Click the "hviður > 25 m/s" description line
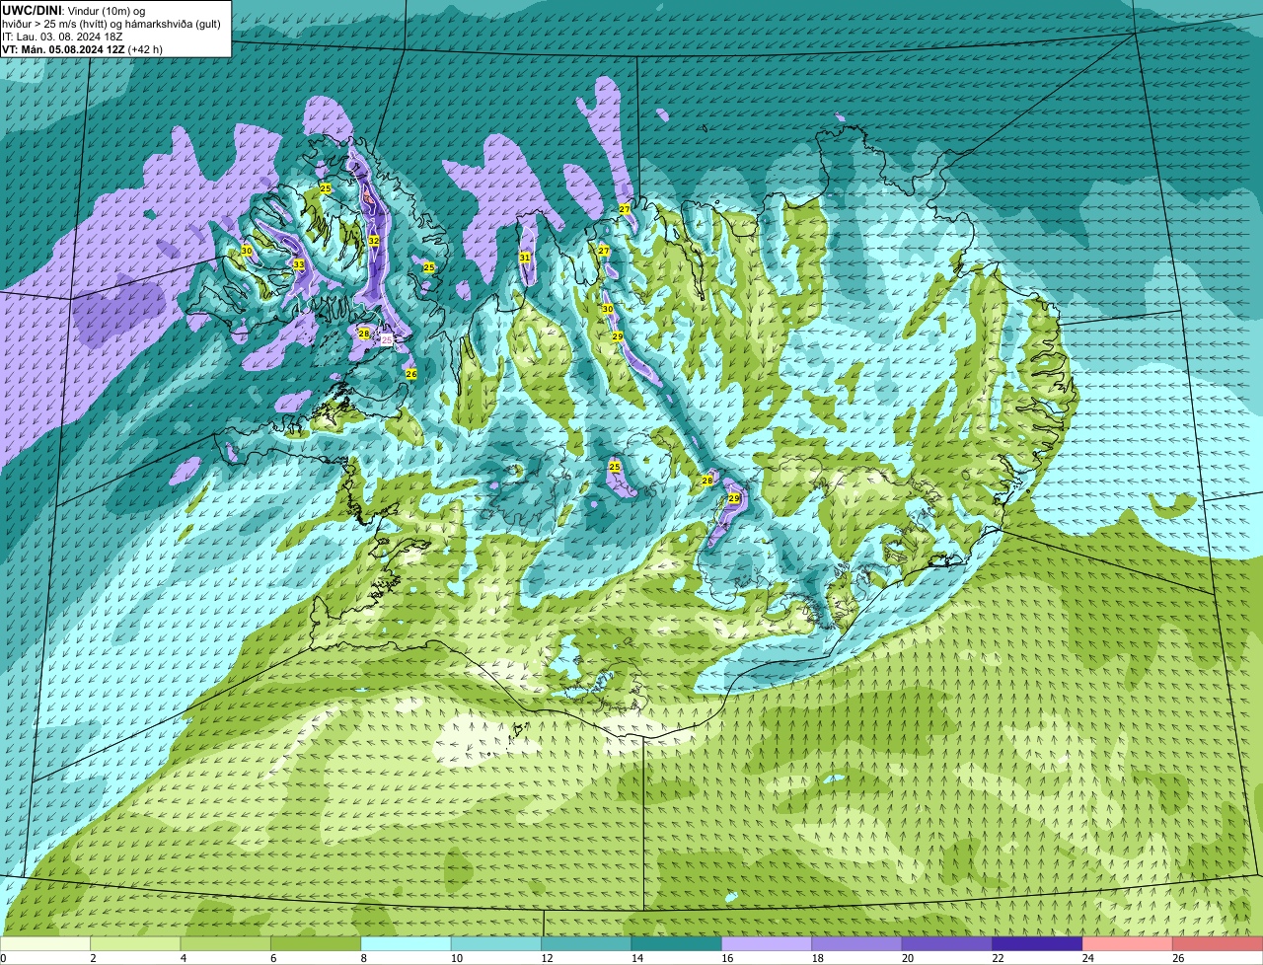Viewport: 1263px width, 965px height. click(111, 24)
